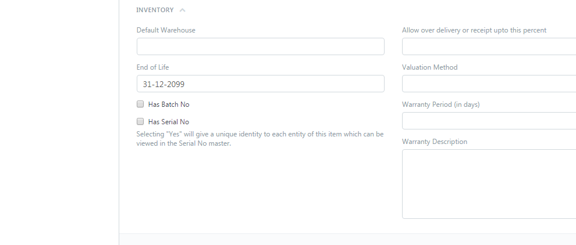Enable the Has Batch No checkbox
The height and width of the screenshot is (245, 576).
pos(140,104)
